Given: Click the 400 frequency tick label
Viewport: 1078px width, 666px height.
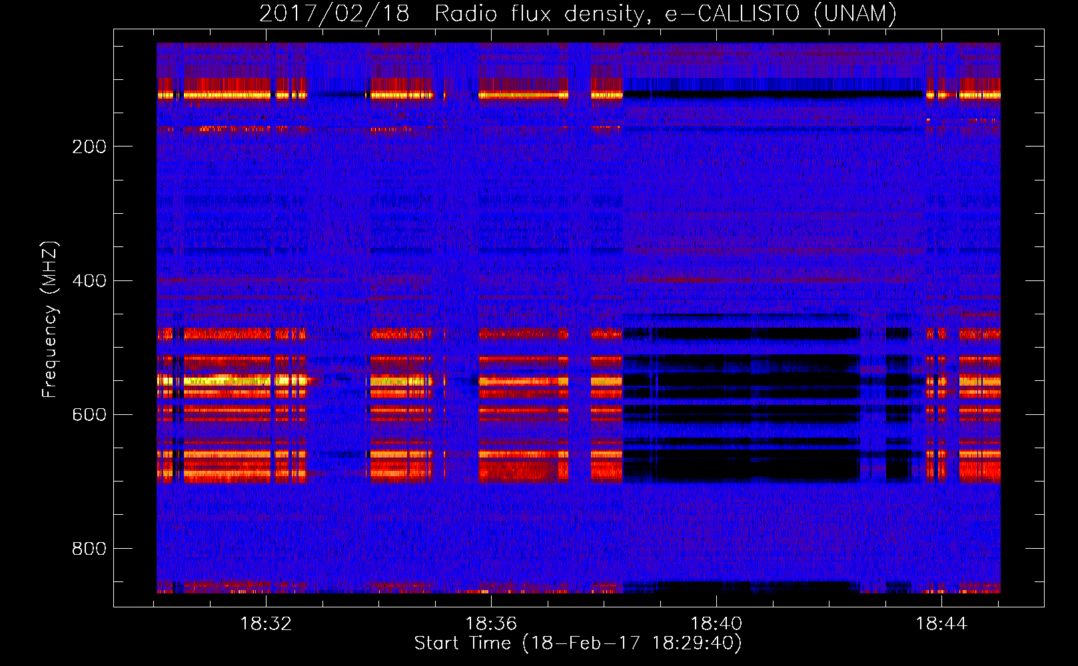Looking at the screenshot, I should pyautogui.click(x=89, y=280).
